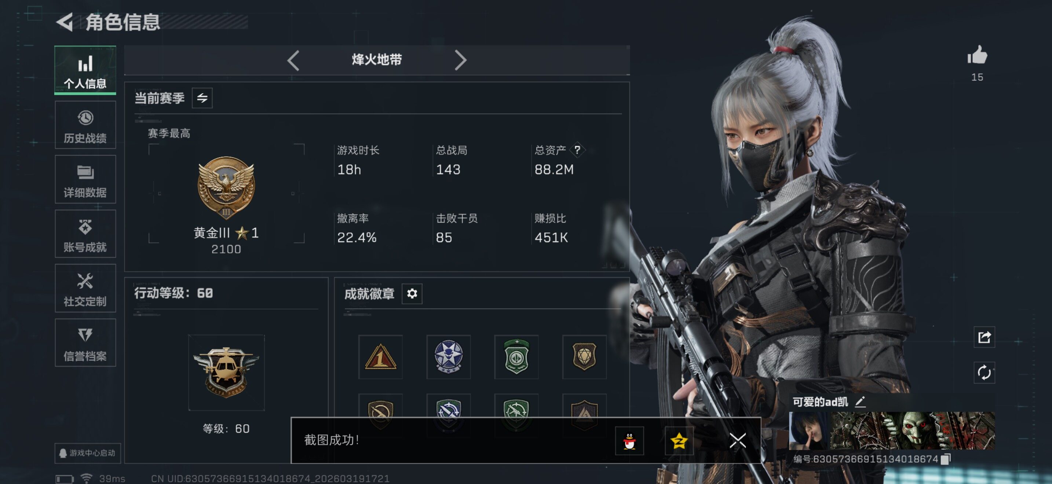This screenshot has width=1052, height=484.
Task: Like the profile with the thumbs-up icon
Action: tap(977, 55)
